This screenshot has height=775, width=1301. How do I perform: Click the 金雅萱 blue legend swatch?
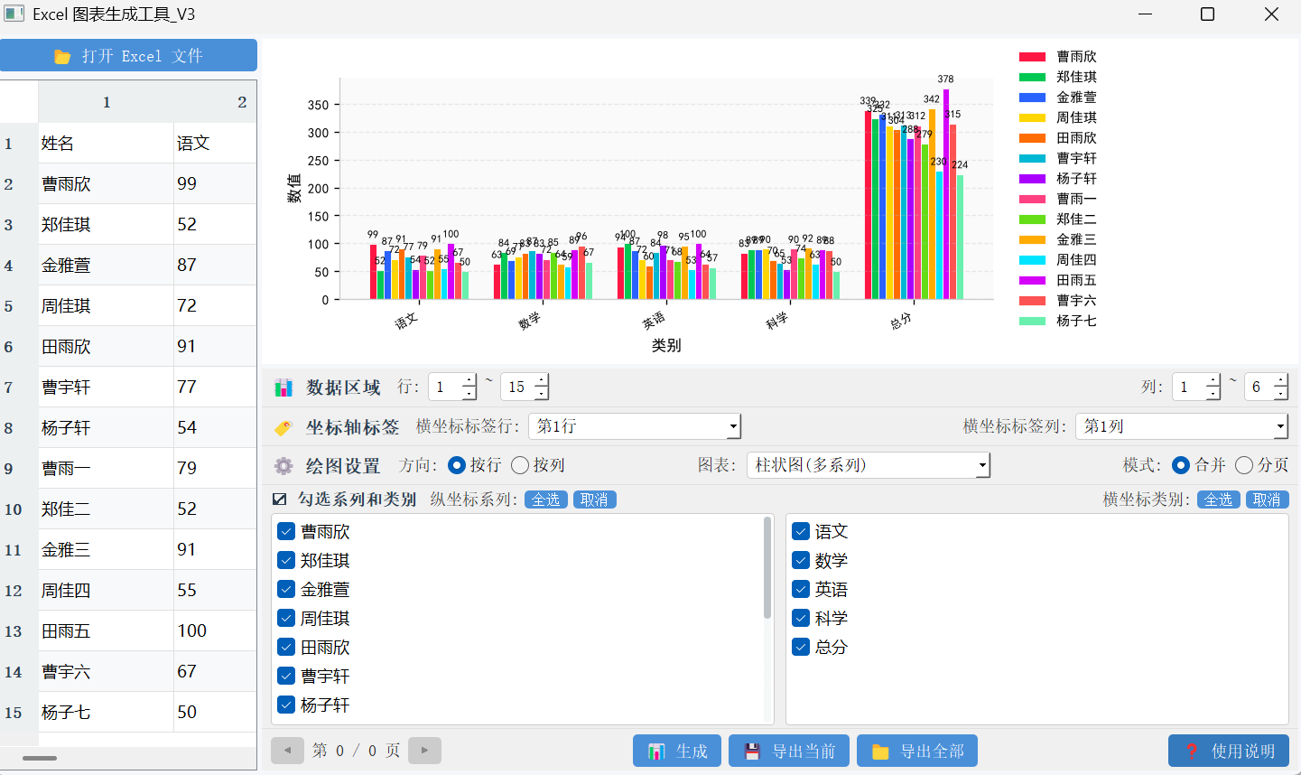click(1032, 98)
